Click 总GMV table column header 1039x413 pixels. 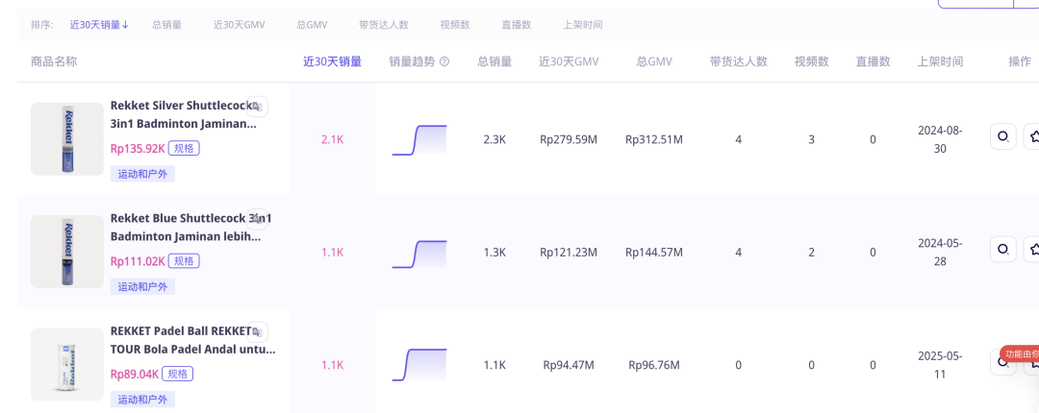pos(654,61)
